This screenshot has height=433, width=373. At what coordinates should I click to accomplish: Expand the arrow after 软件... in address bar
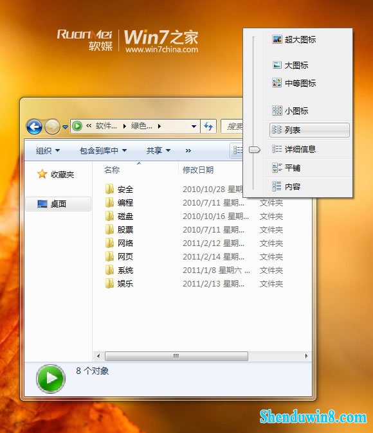pos(124,126)
